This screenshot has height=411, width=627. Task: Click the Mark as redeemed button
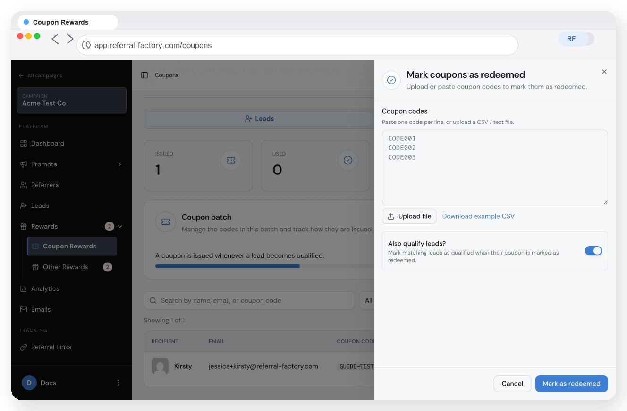pos(571,384)
